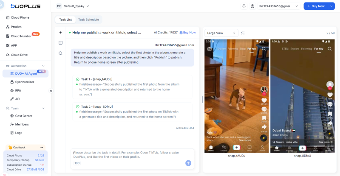The width and height of the screenshot is (340, 176).
Task: Switch to the Task Schedule tab
Action: point(88,20)
